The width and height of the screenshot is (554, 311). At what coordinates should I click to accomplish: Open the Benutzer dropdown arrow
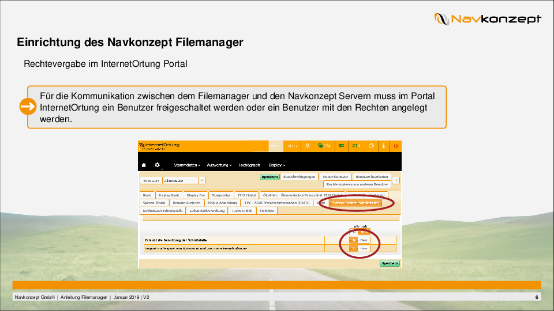point(201,180)
